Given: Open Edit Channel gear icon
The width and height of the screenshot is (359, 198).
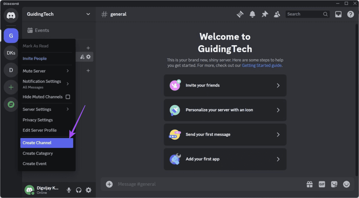Looking at the screenshot, I should [x=88, y=56].
